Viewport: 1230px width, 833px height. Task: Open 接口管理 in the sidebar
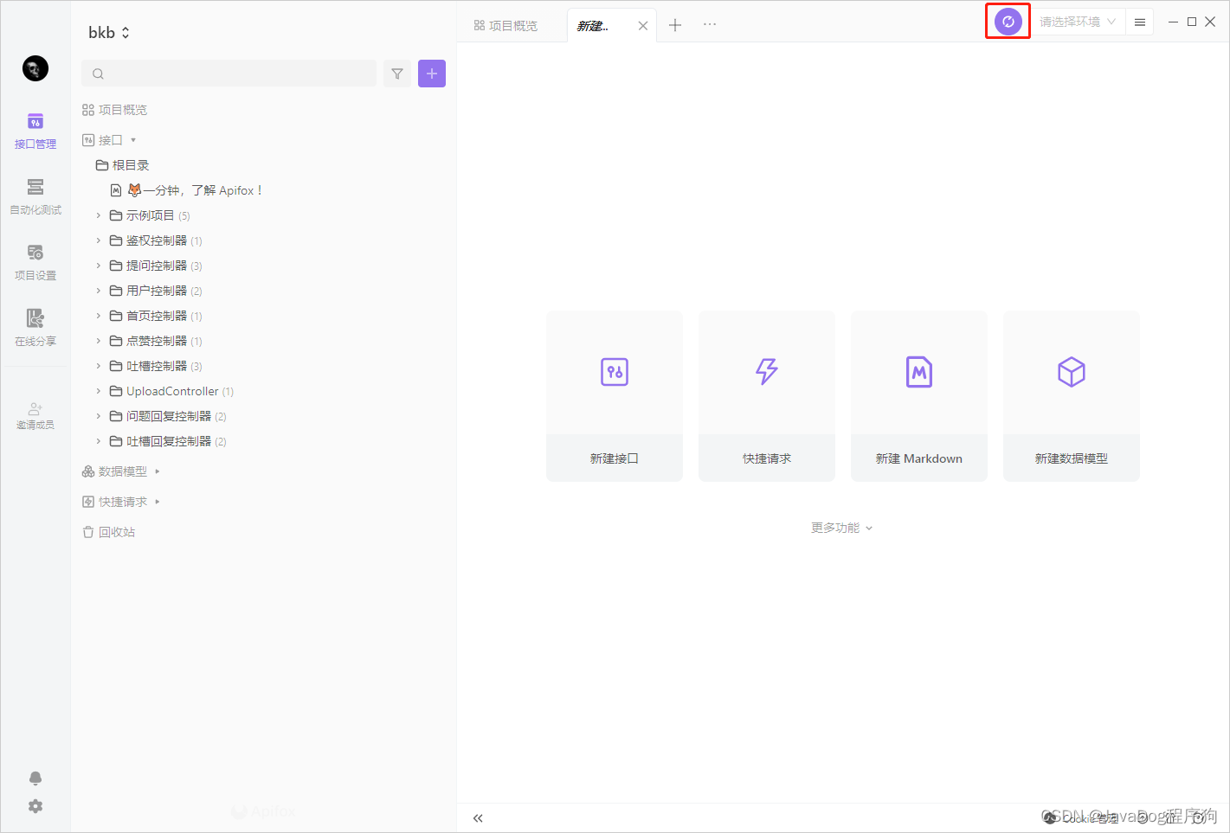pos(35,131)
